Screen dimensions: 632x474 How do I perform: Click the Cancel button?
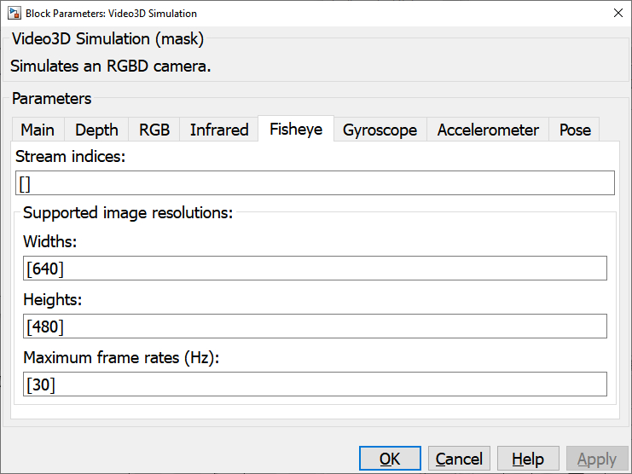click(x=459, y=459)
